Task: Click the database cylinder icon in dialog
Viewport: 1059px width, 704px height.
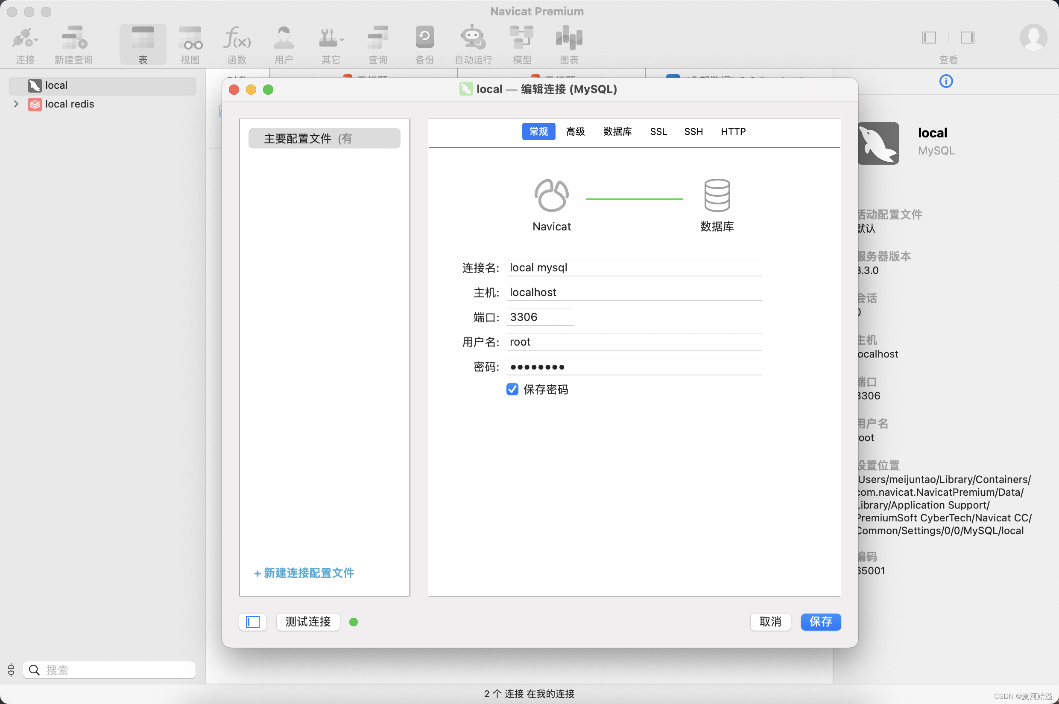Action: [x=717, y=195]
